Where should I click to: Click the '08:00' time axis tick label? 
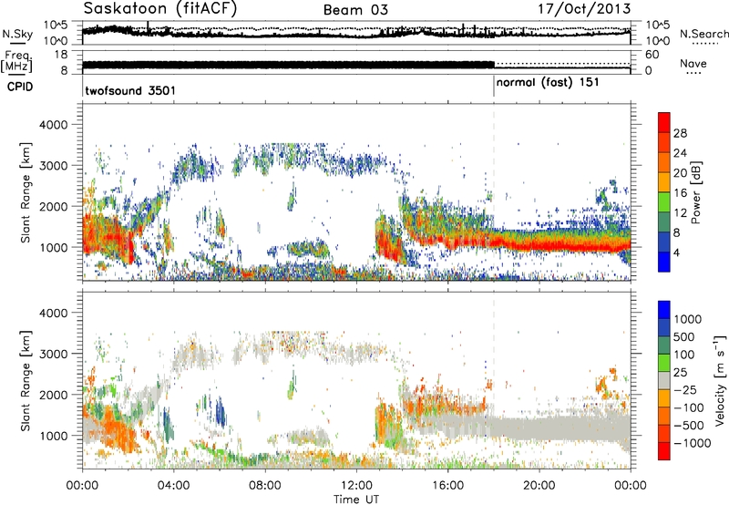(264, 486)
